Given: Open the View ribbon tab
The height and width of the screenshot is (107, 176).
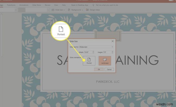Looking at the screenshot, I should click(56, 5).
